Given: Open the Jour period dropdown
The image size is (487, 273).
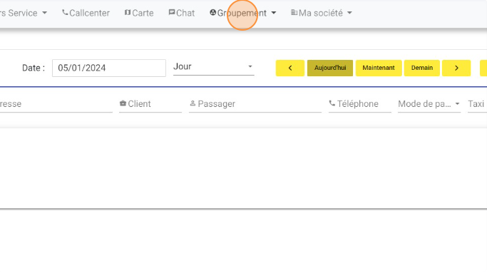Looking at the screenshot, I should point(214,67).
